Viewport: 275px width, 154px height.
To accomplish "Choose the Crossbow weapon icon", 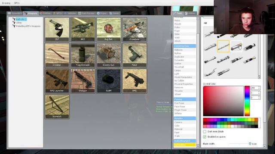I will pos(134,29).
